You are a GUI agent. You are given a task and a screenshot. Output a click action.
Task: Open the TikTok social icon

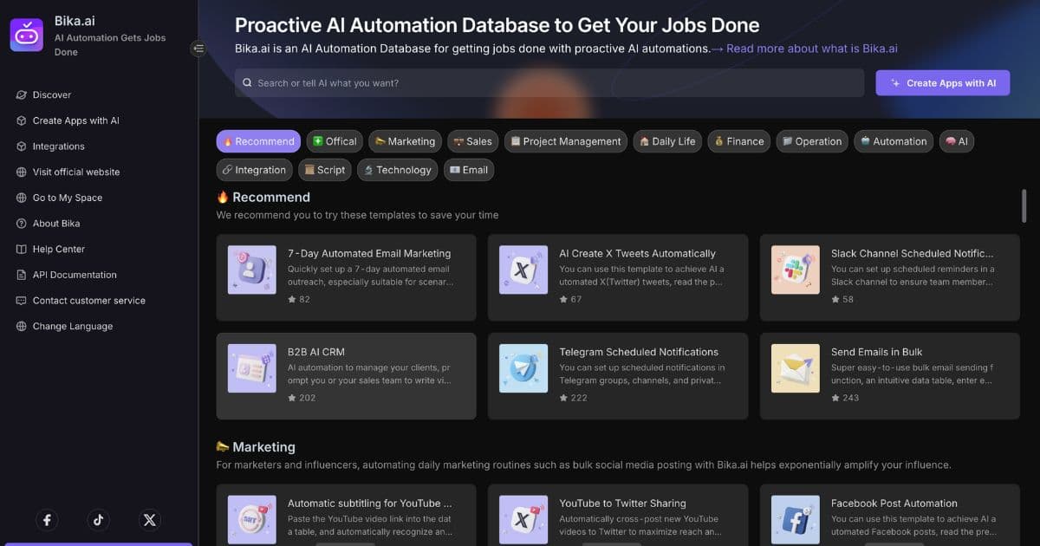pos(98,520)
